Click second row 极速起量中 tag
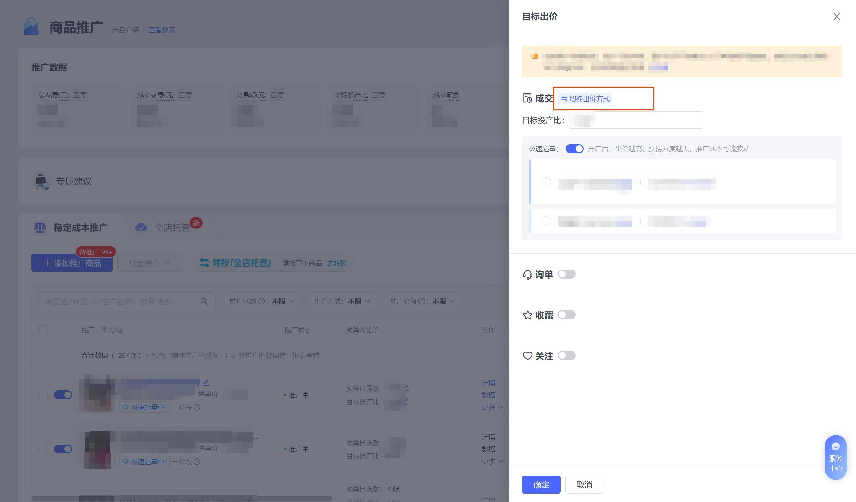This screenshot has width=856, height=502. click(143, 462)
